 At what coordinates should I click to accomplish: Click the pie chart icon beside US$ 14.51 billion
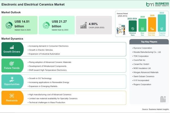coord(9,25)
